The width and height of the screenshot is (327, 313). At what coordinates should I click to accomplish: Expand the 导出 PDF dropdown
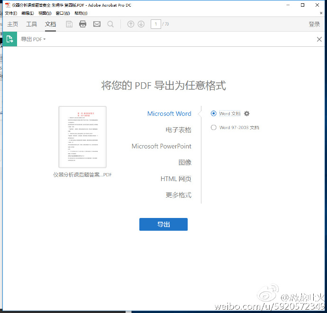coord(33,39)
